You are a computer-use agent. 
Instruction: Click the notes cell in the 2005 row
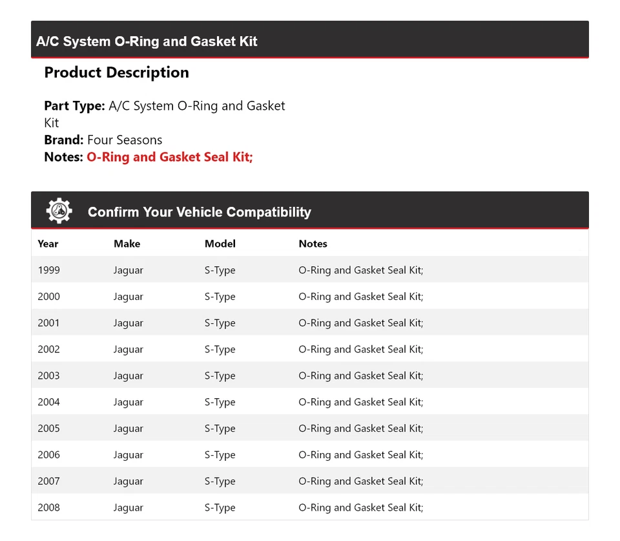pyautogui.click(x=360, y=429)
